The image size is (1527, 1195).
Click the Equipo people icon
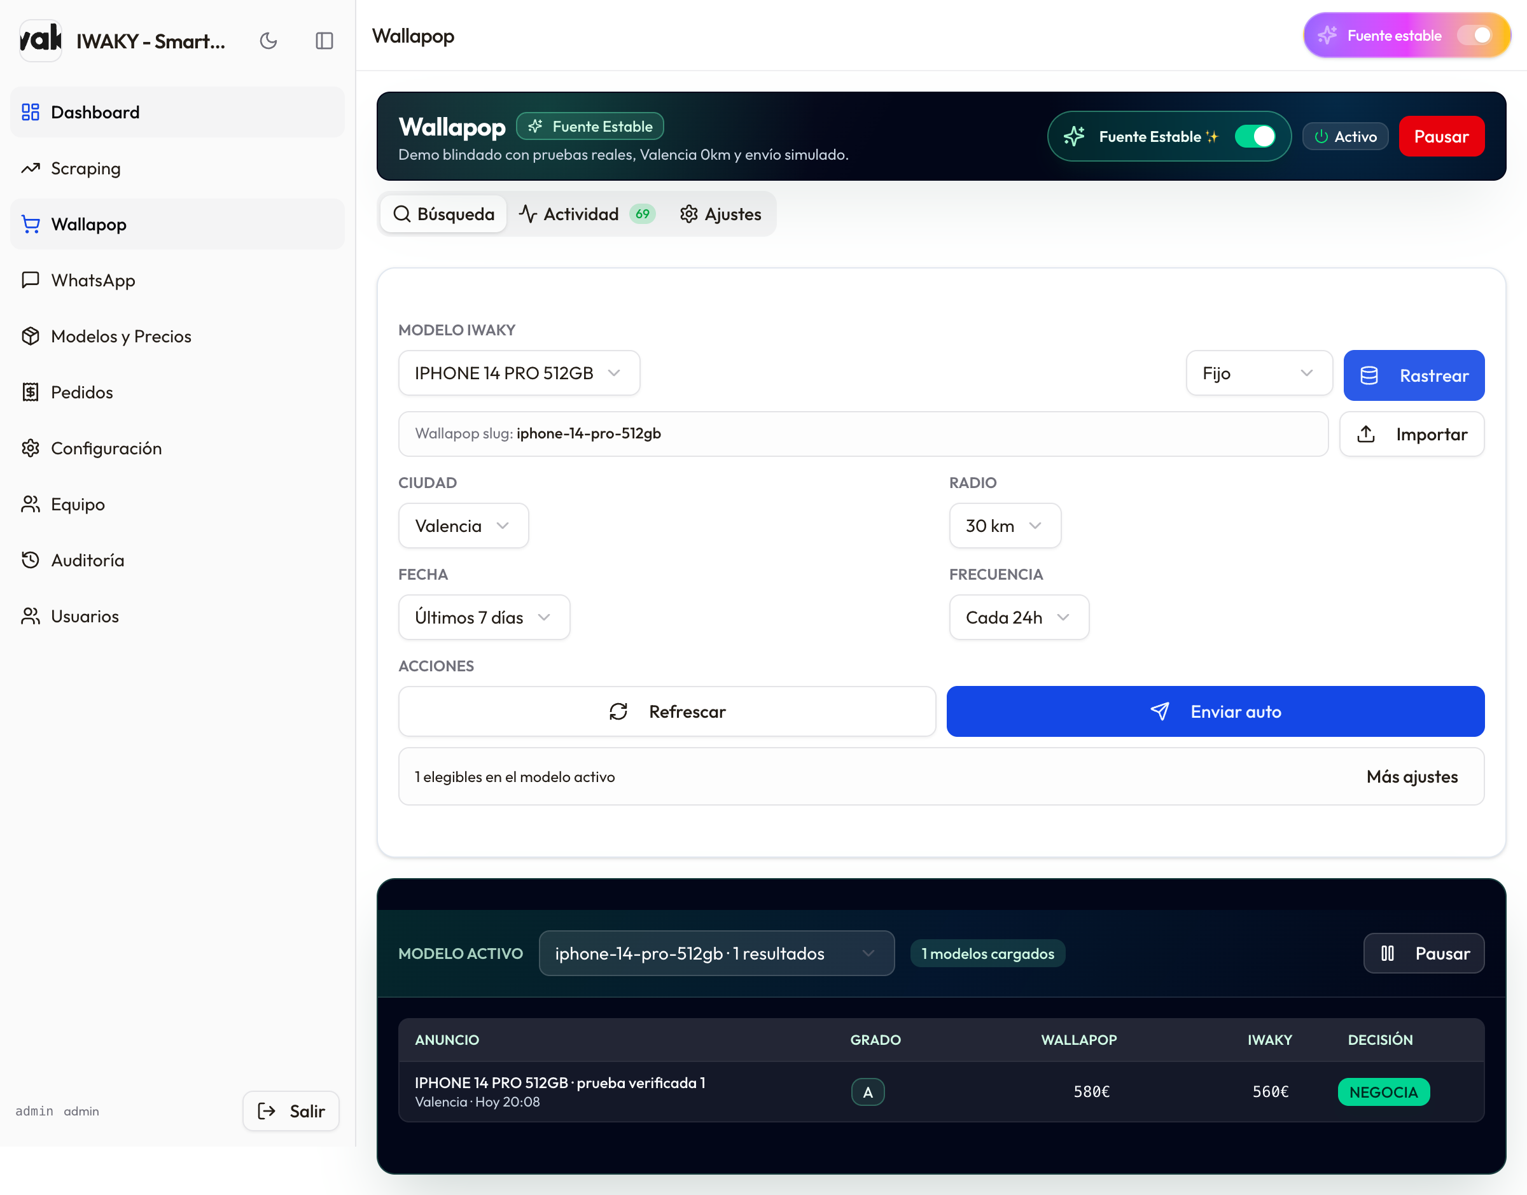[x=31, y=504]
